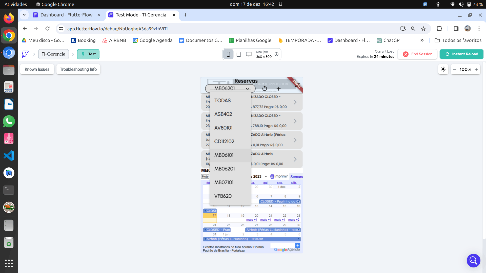Click the refresh icon in Reservas header
Image resolution: width=486 pixels, height=273 pixels.
click(265, 89)
